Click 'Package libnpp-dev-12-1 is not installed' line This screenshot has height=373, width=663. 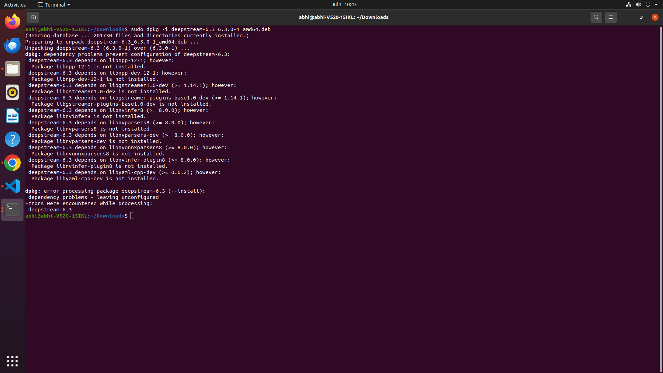pyautogui.click(x=95, y=79)
